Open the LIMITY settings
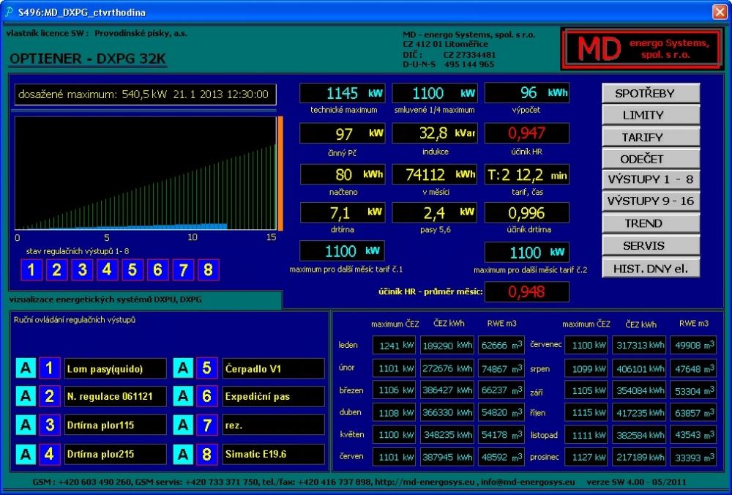The height and width of the screenshot is (495, 732). coord(651,115)
